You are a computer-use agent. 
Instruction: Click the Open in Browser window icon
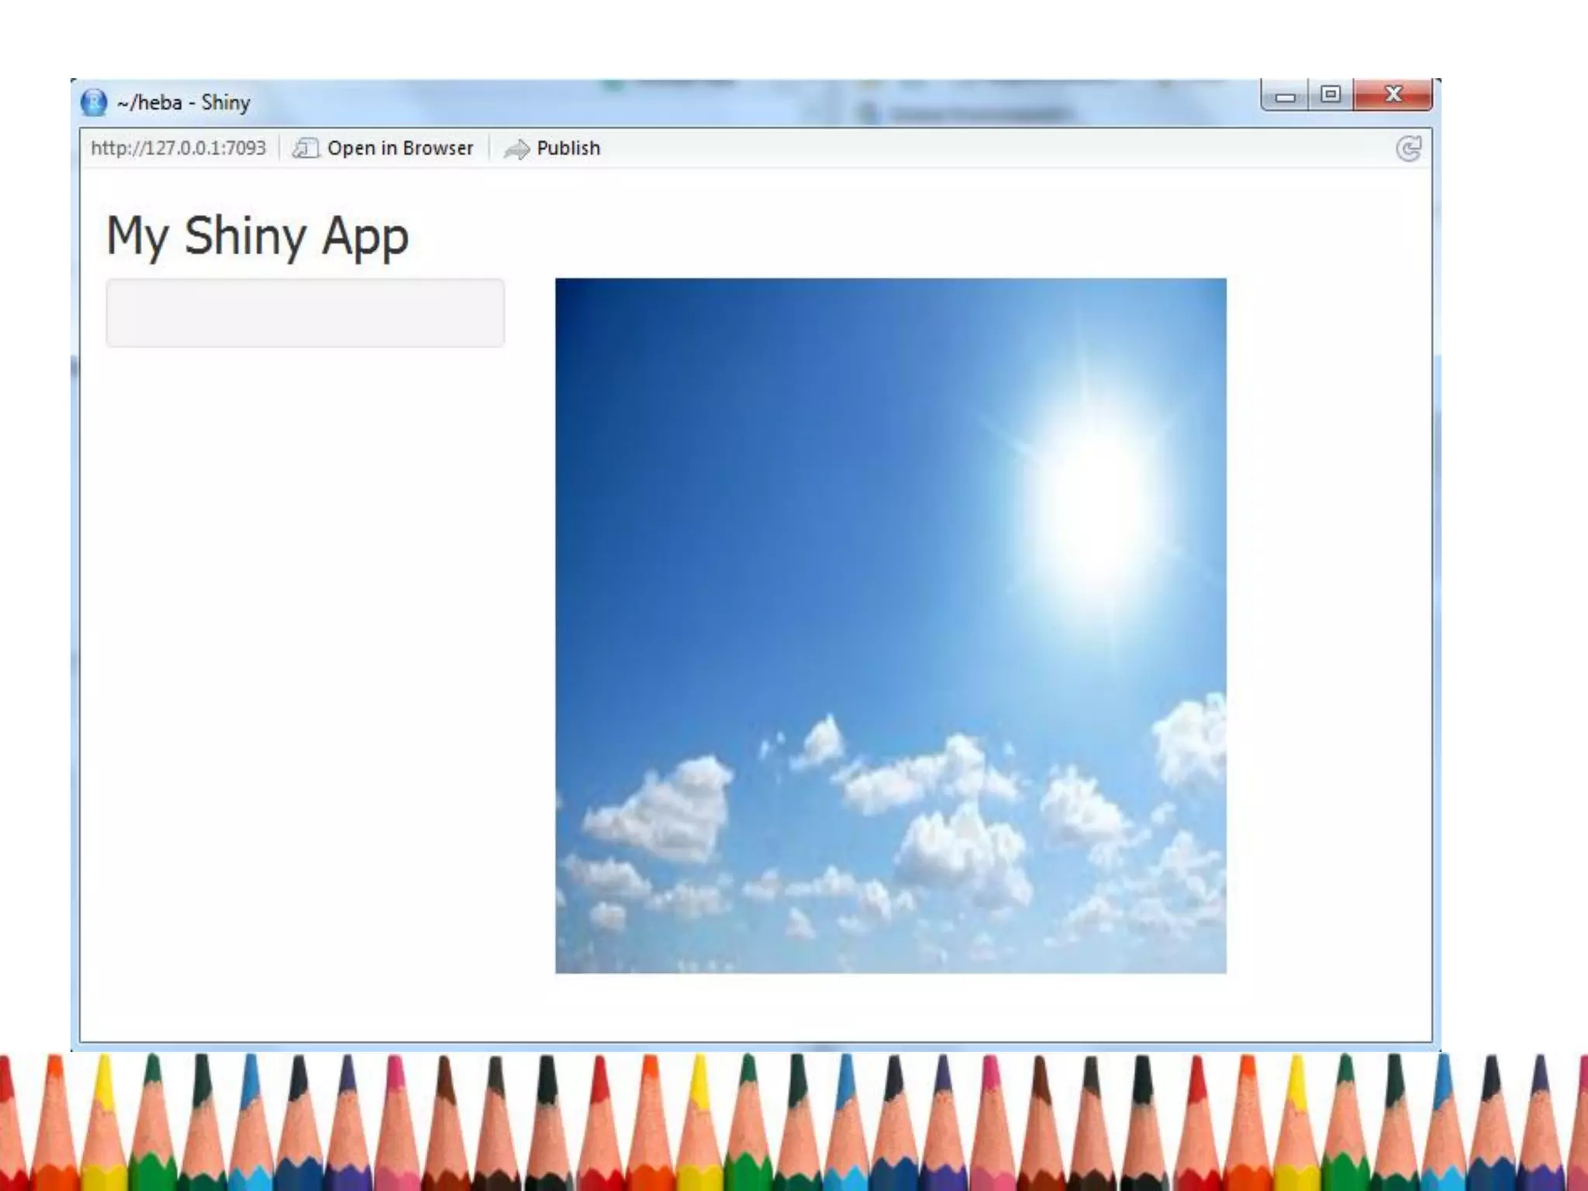coord(305,148)
